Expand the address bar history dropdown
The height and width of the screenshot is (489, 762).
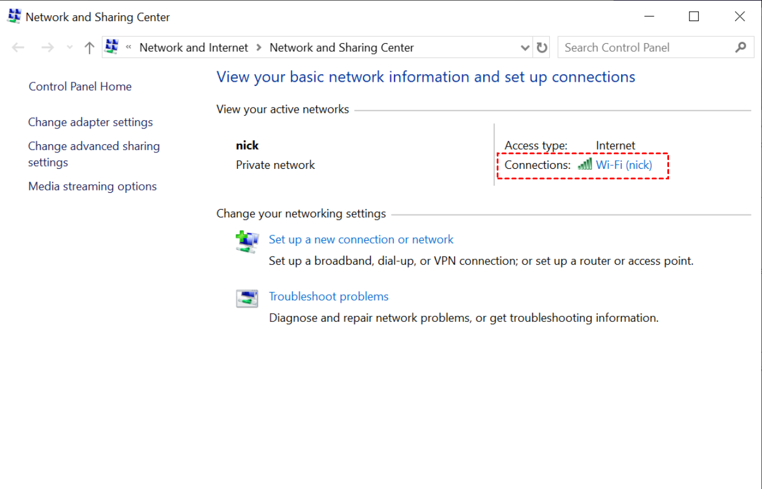click(525, 48)
